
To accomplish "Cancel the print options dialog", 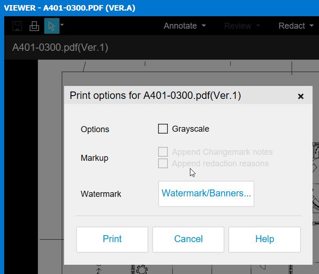I will (x=188, y=239).
